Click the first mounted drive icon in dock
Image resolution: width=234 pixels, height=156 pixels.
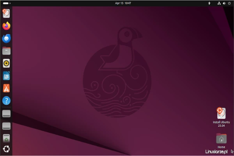[x=6, y=114]
